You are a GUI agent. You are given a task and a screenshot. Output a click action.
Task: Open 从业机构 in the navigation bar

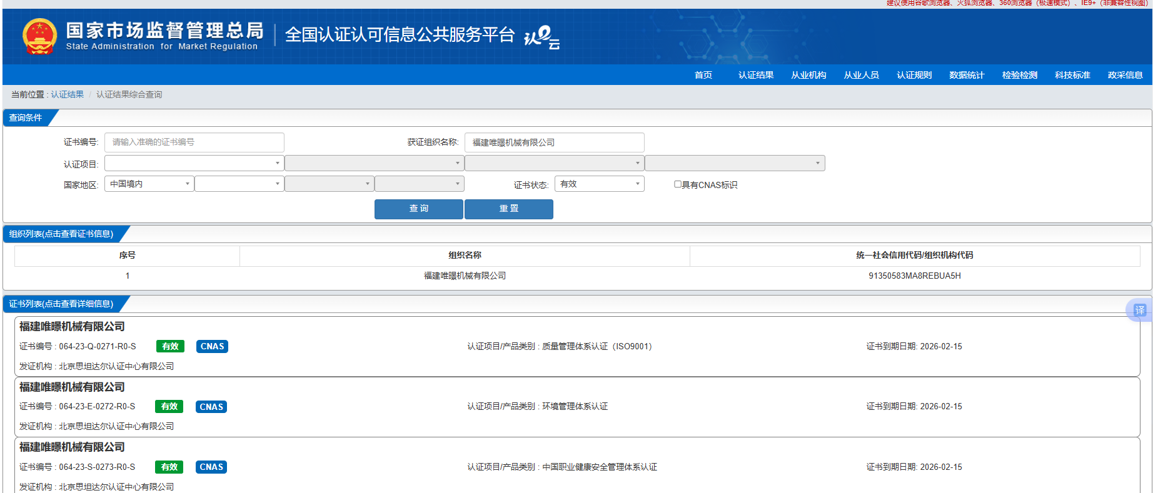[x=808, y=75]
